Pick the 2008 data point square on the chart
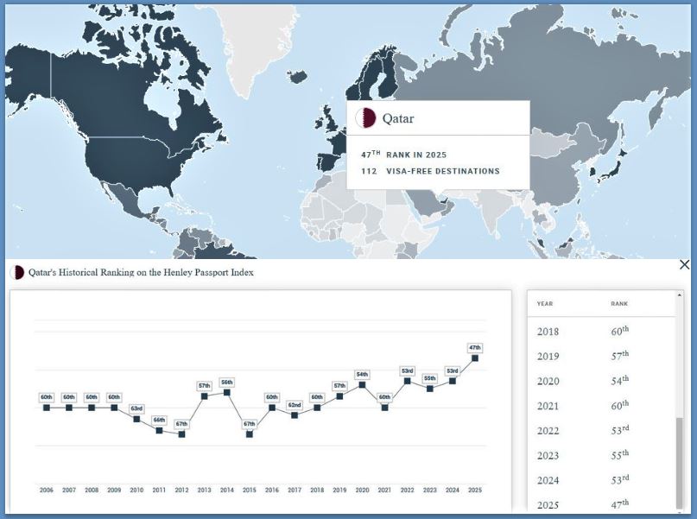This screenshot has width=697, height=519. [x=92, y=408]
